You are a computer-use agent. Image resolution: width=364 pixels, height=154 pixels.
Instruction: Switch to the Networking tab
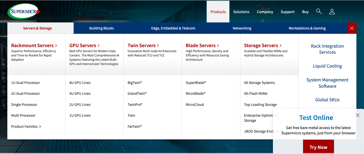tap(242, 28)
